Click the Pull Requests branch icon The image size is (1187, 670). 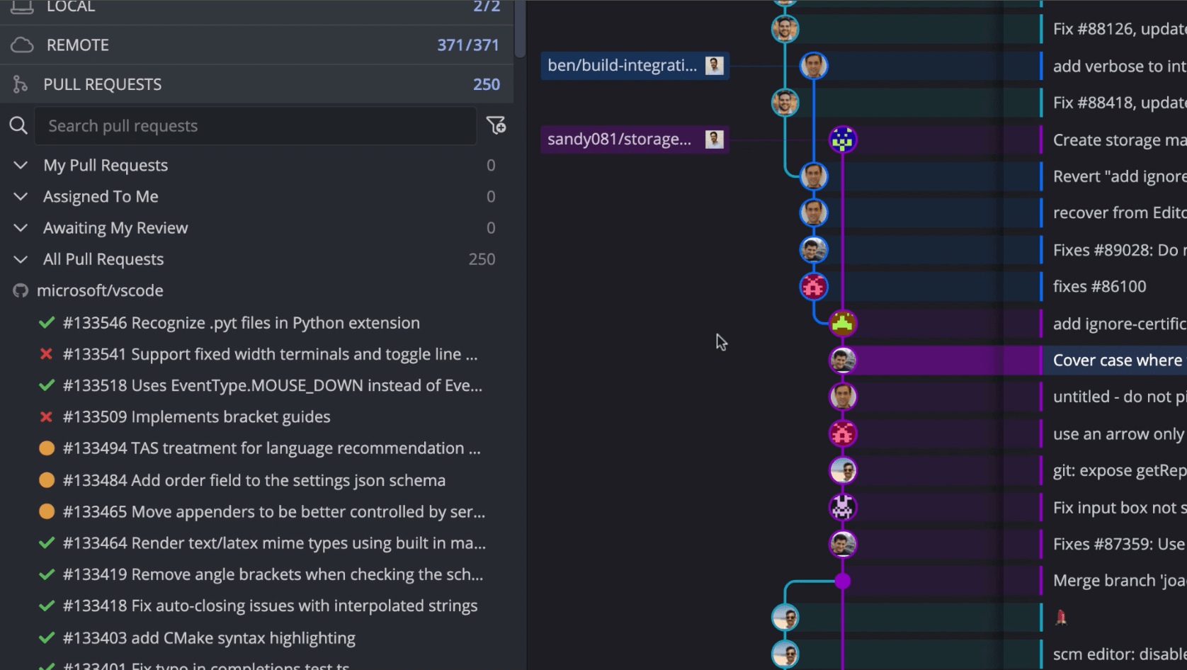coord(21,85)
